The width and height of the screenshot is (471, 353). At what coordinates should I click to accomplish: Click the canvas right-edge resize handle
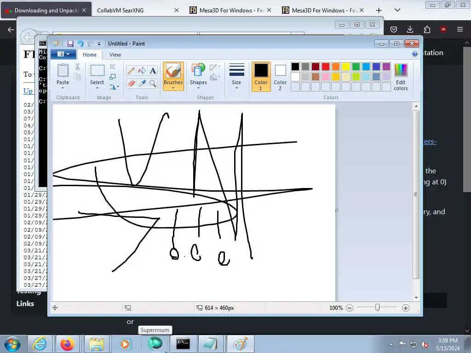pos(336,211)
